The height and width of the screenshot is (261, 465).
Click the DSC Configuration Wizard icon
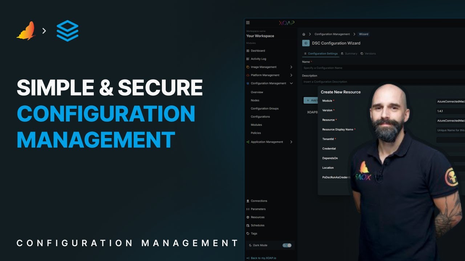(x=306, y=43)
